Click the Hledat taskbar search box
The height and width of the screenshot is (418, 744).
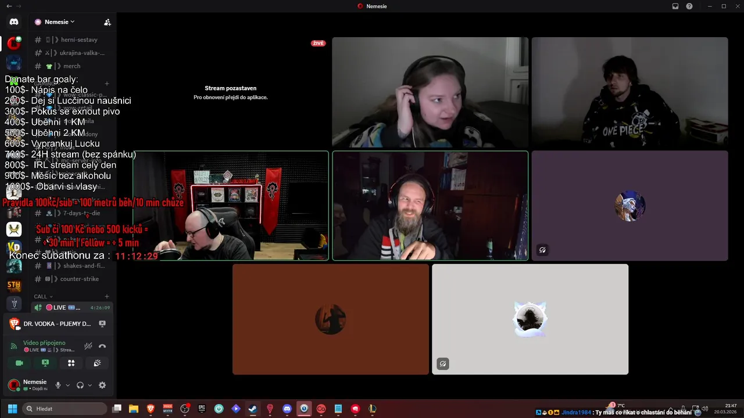[x=65, y=409]
